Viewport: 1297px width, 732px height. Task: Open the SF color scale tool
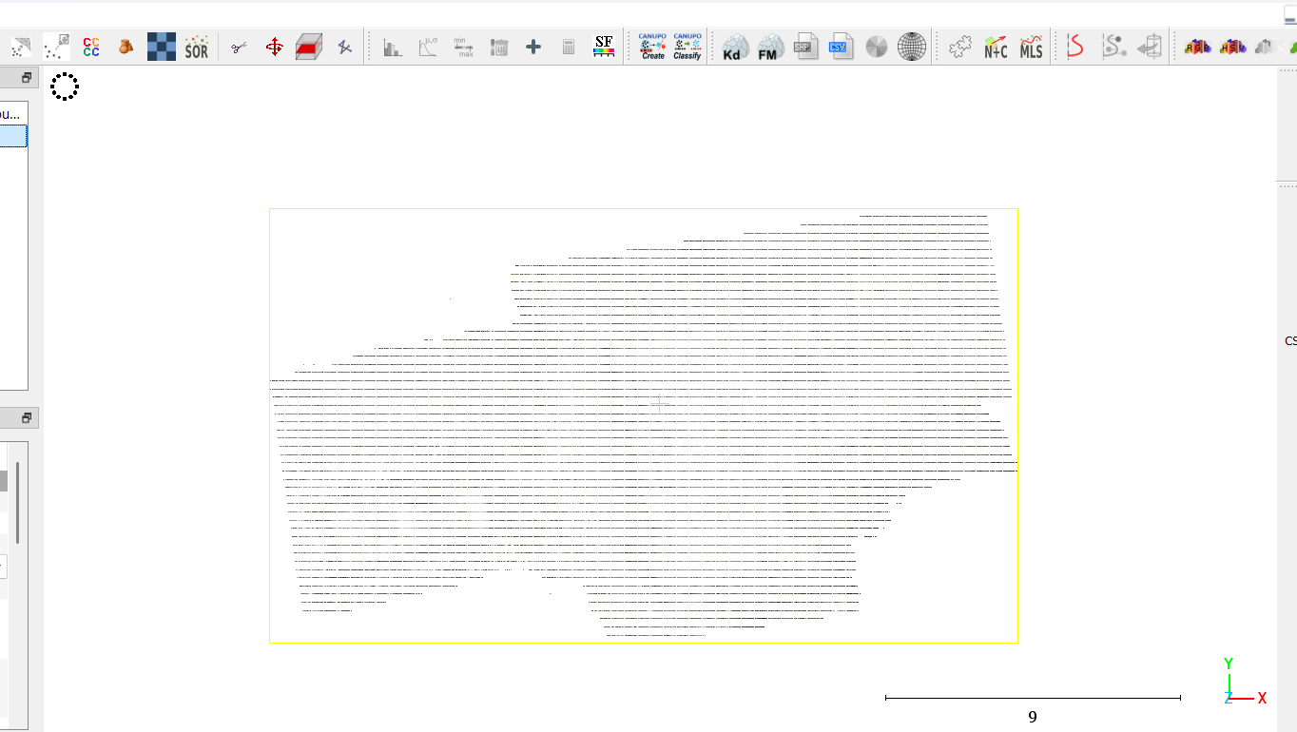pos(603,47)
